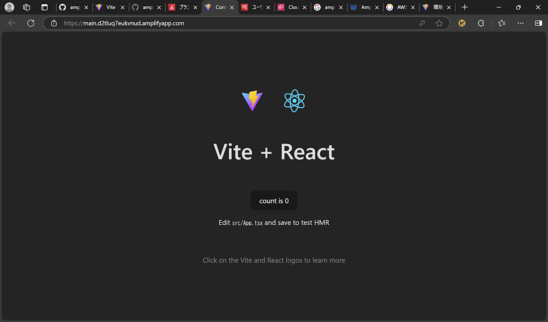The image size is (548, 322).
Task: Click the Vite + React heading
Action: [x=274, y=152]
